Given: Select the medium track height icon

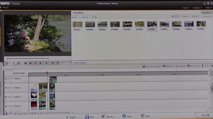Looking at the screenshot, I should coord(11,114).
